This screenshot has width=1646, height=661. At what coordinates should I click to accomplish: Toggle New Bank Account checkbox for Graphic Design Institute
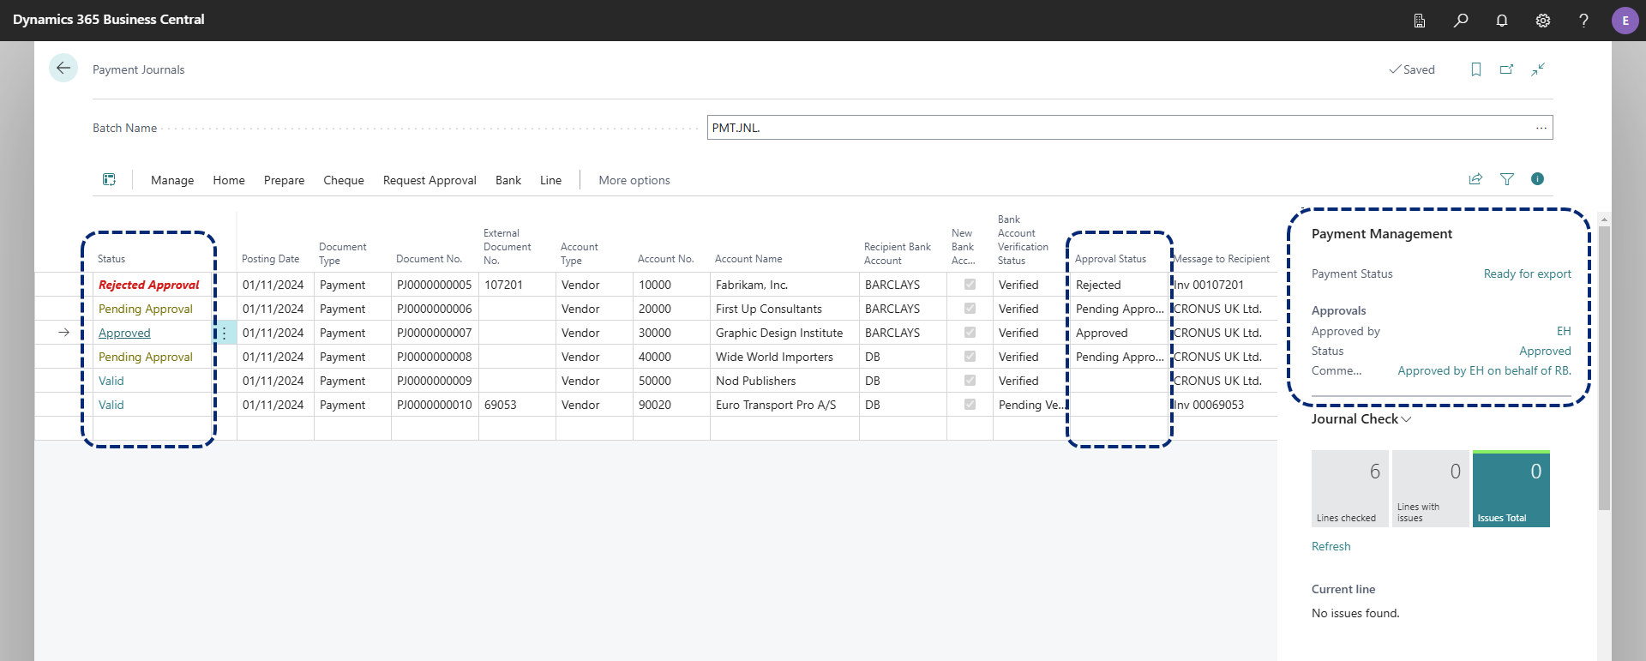pyautogui.click(x=970, y=333)
